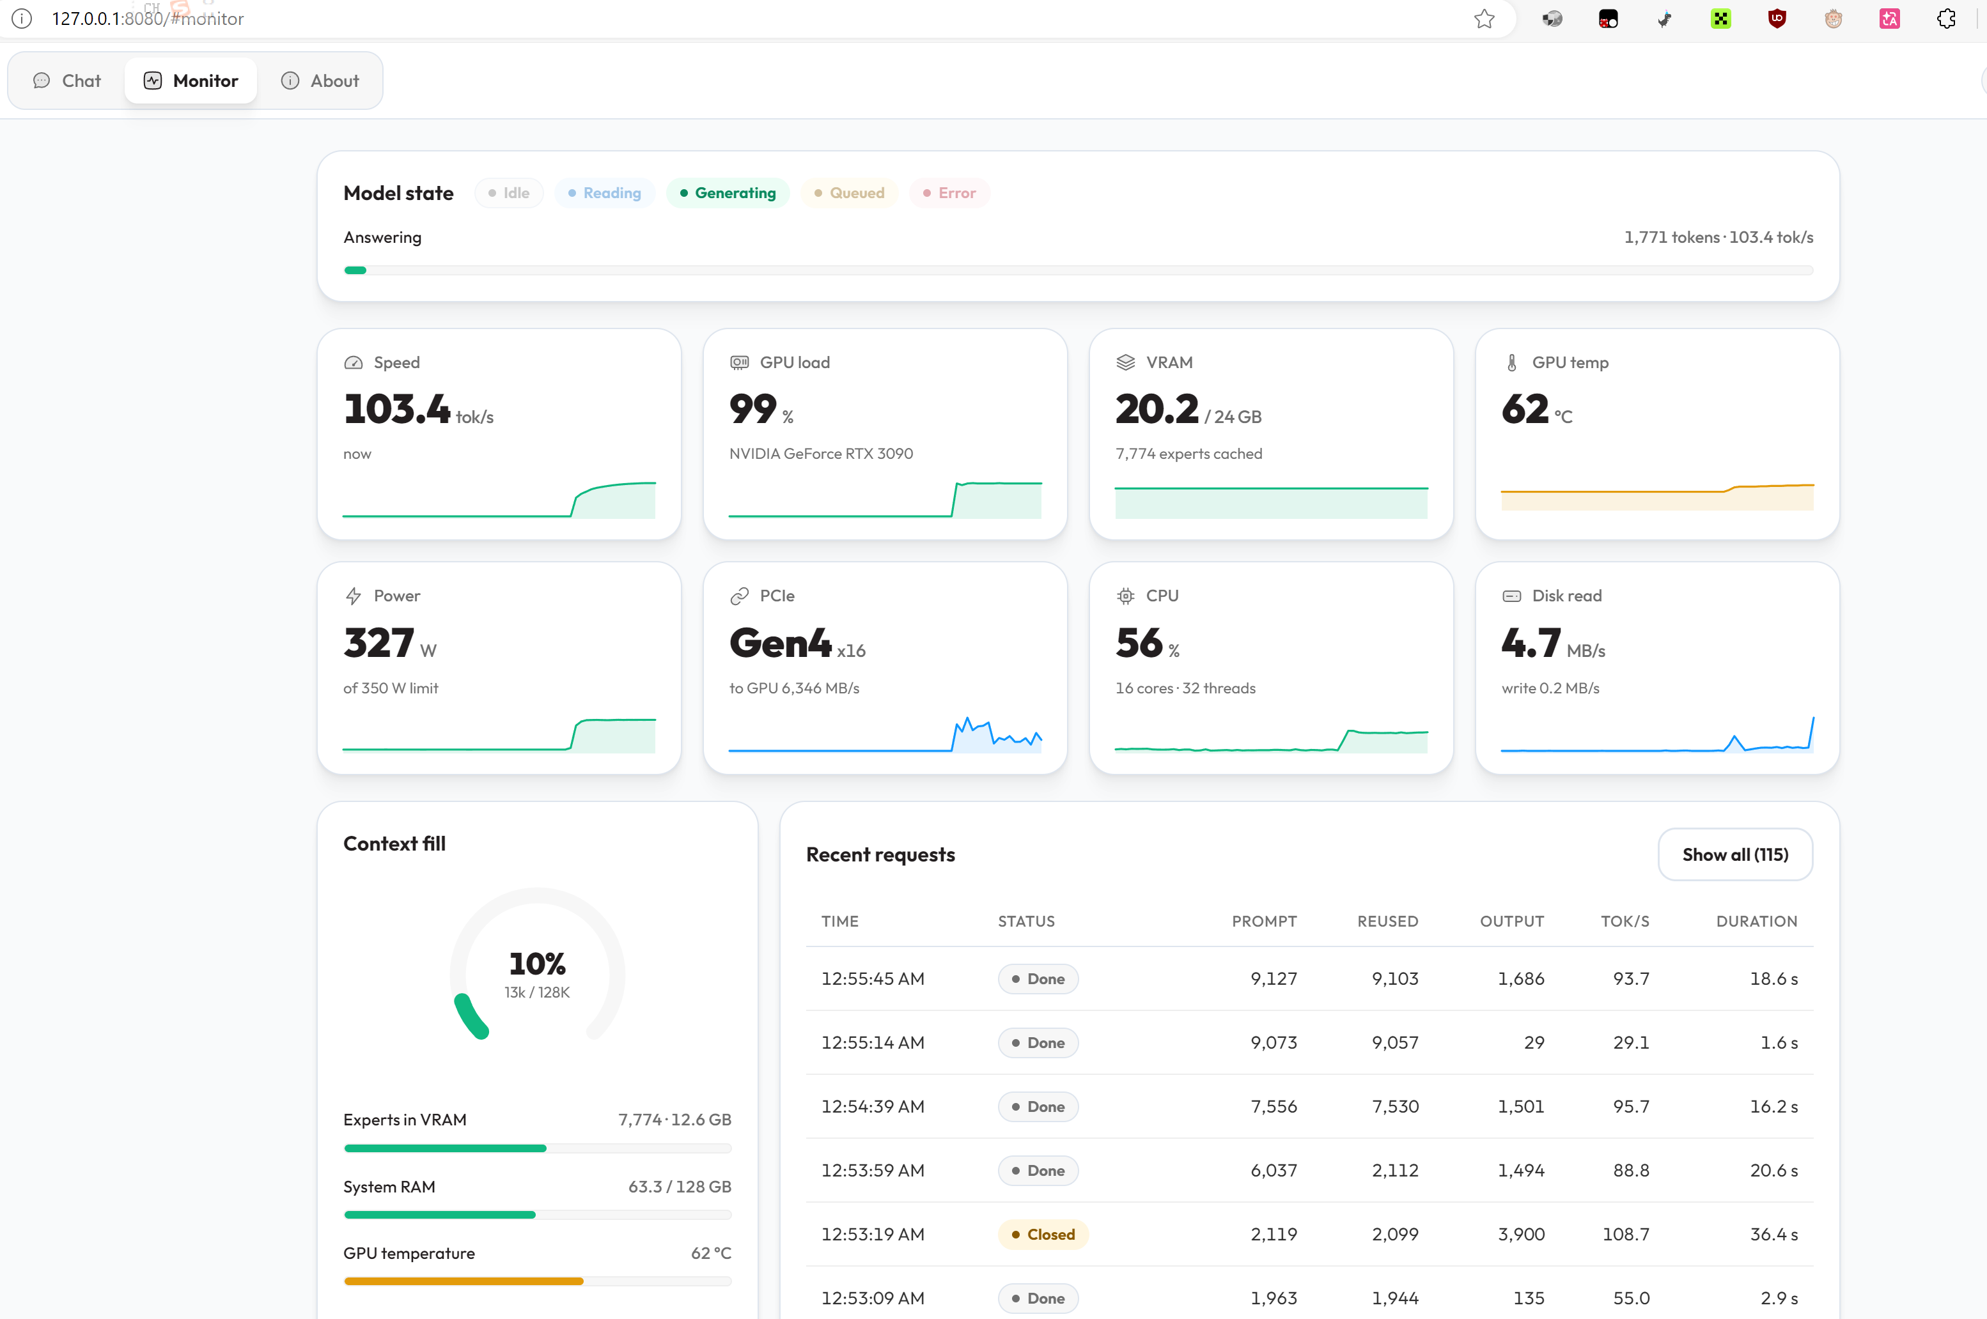The image size is (1987, 1319).
Task: Click the Done badge in 12:55:45 AM row
Action: pyautogui.click(x=1038, y=978)
